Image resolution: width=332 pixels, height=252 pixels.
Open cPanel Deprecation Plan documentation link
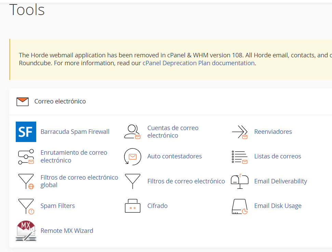click(x=199, y=63)
